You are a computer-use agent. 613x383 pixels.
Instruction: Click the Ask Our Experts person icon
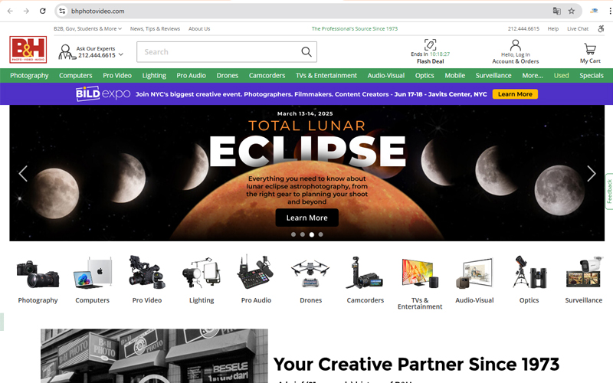67,52
